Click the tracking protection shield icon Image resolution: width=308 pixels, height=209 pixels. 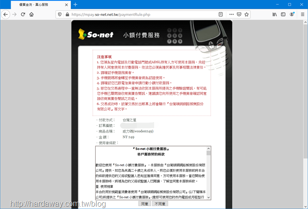(60, 14)
